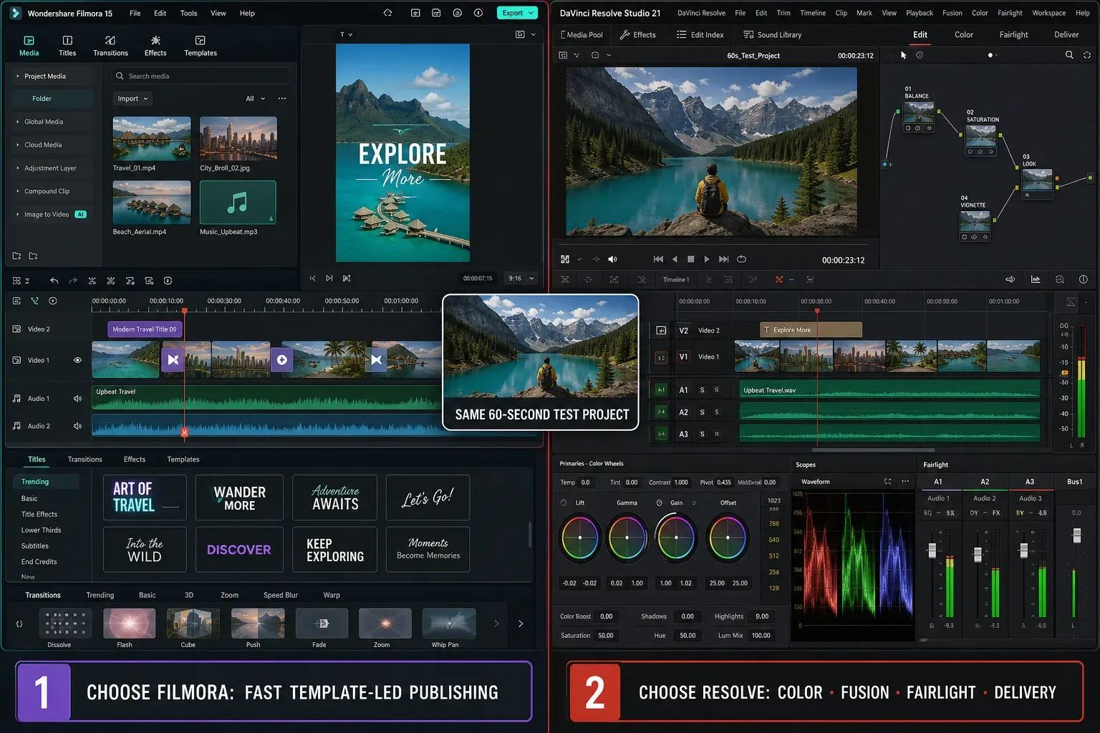Viewport: 1100px width, 733px height.
Task: Choose the Art of Travel title template
Action: click(x=145, y=497)
